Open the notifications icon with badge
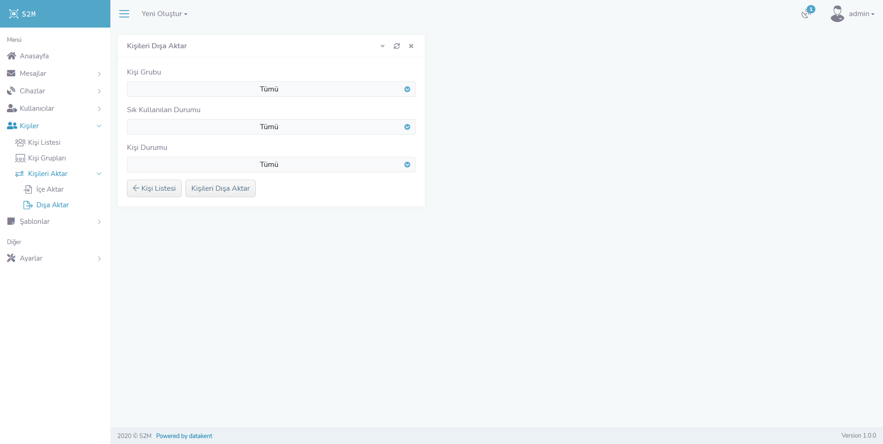 tap(806, 13)
